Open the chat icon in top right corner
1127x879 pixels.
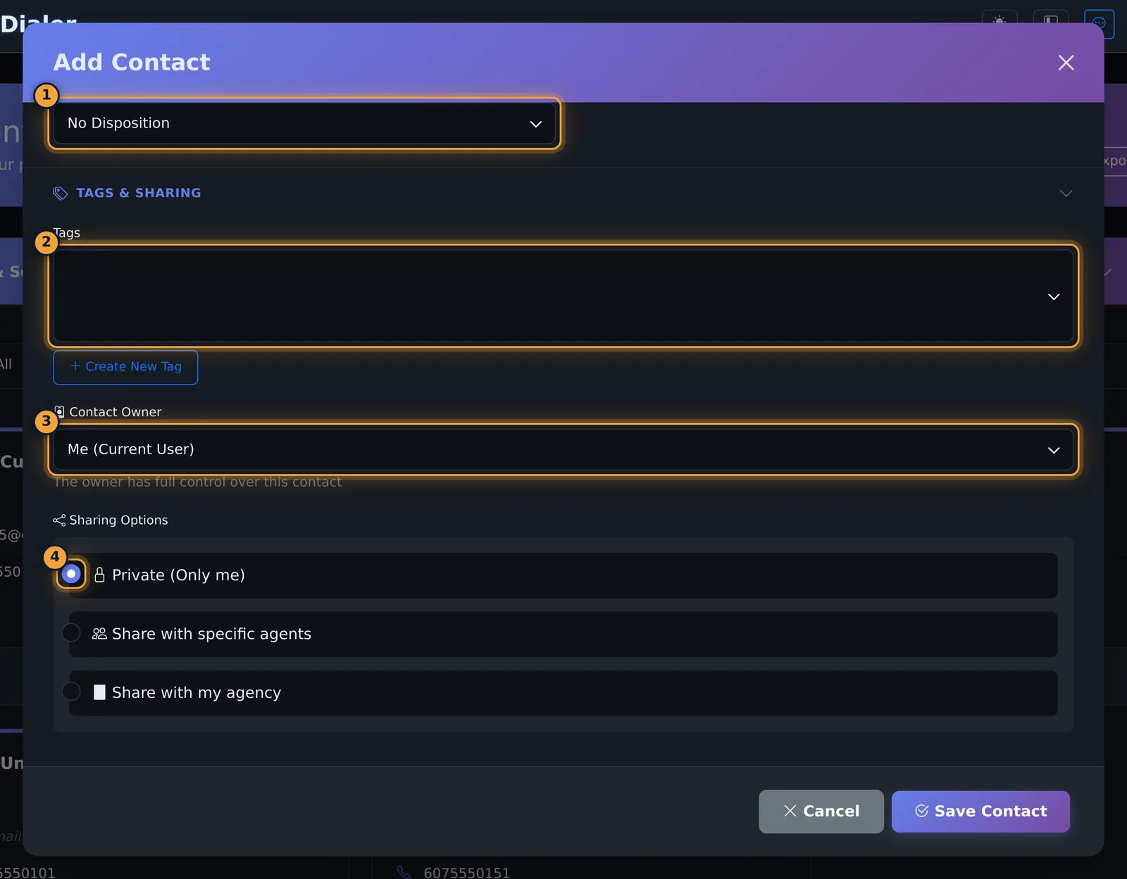click(1099, 23)
